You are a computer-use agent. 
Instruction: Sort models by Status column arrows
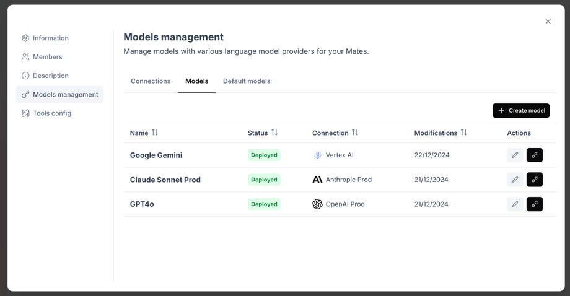click(274, 133)
